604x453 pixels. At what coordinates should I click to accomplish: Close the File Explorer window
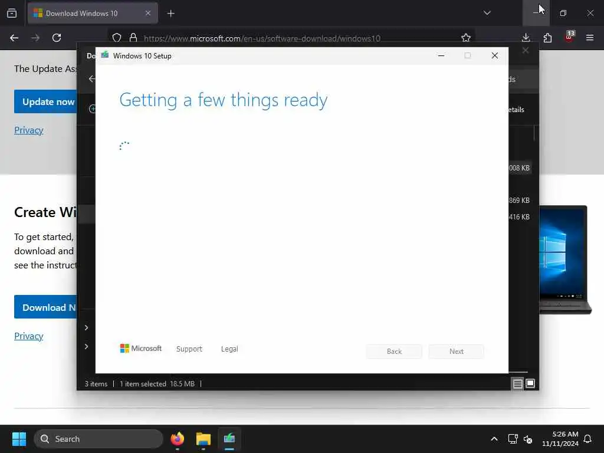[526, 51]
